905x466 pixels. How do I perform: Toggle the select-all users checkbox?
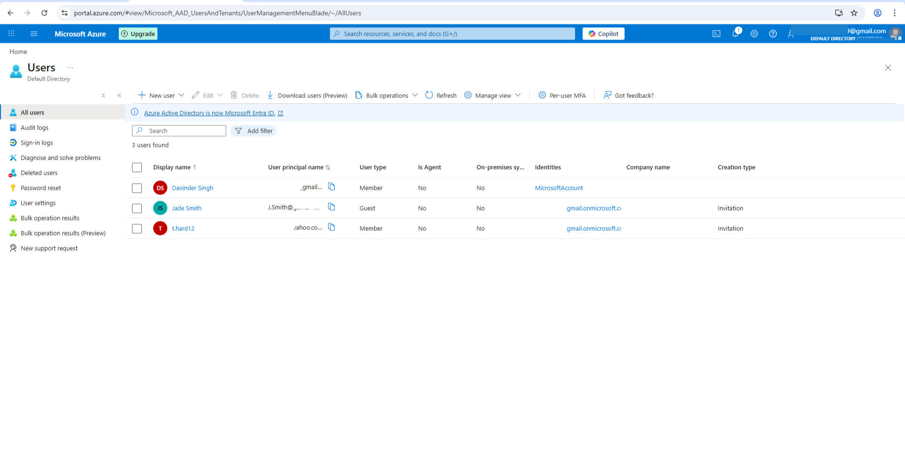137,167
